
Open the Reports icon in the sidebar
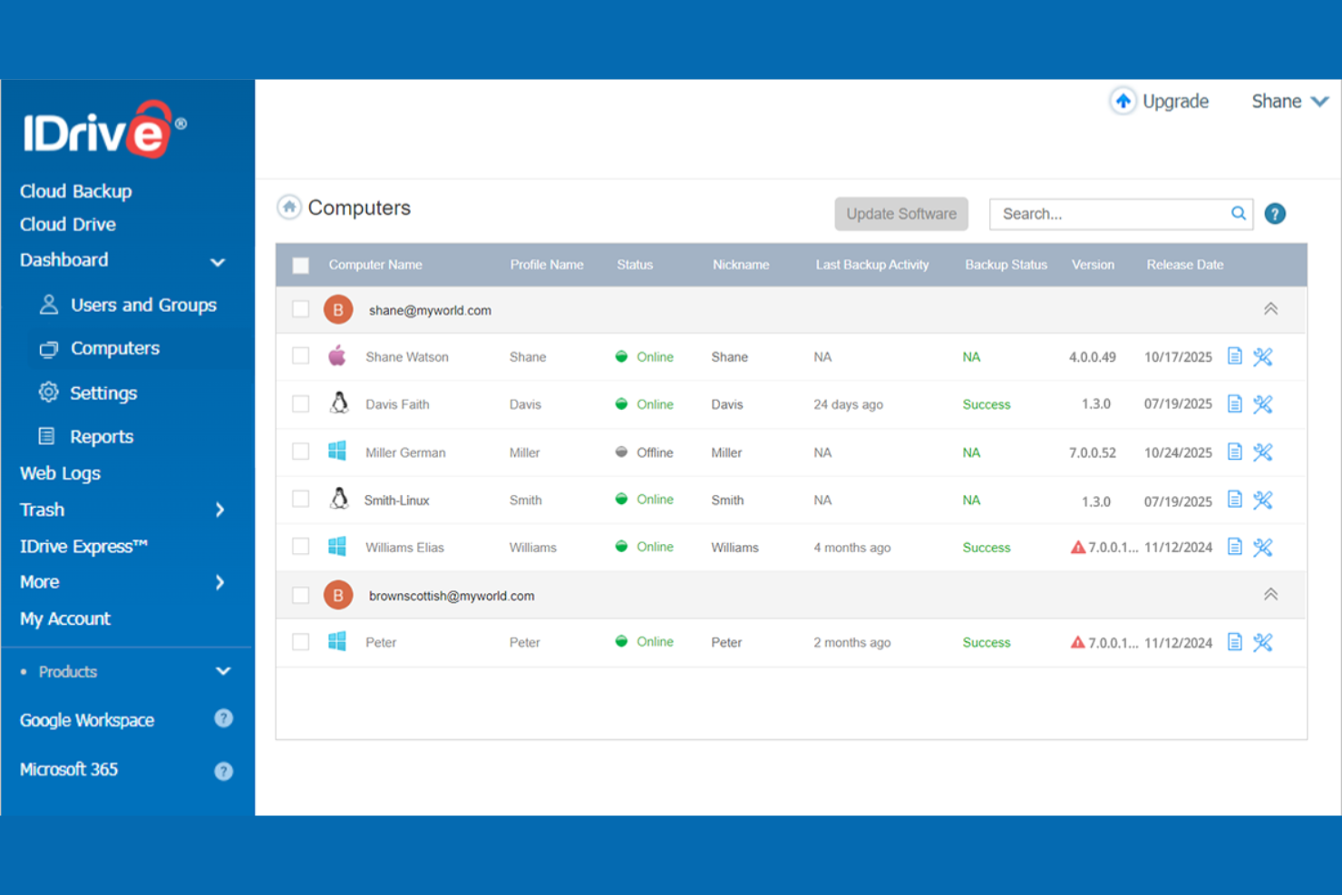point(47,435)
